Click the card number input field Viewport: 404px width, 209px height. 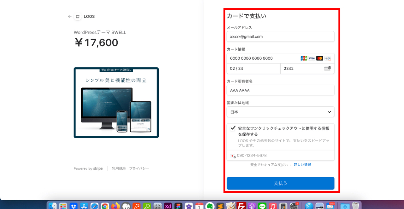click(x=280, y=58)
